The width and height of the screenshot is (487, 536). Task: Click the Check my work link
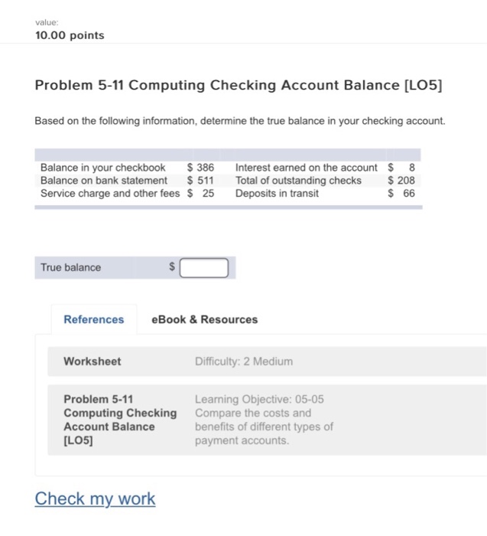(96, 498)
